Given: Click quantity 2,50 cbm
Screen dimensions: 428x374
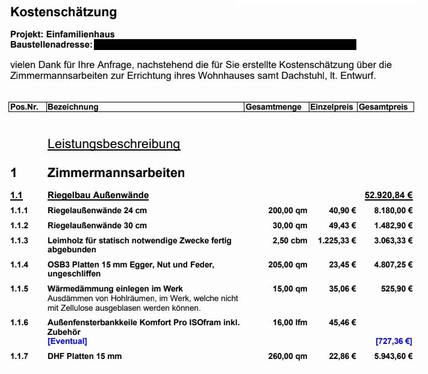Looking at the screenshot, I should point(290,240).
